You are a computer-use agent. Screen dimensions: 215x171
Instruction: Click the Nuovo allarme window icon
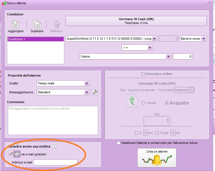(4, 3)
